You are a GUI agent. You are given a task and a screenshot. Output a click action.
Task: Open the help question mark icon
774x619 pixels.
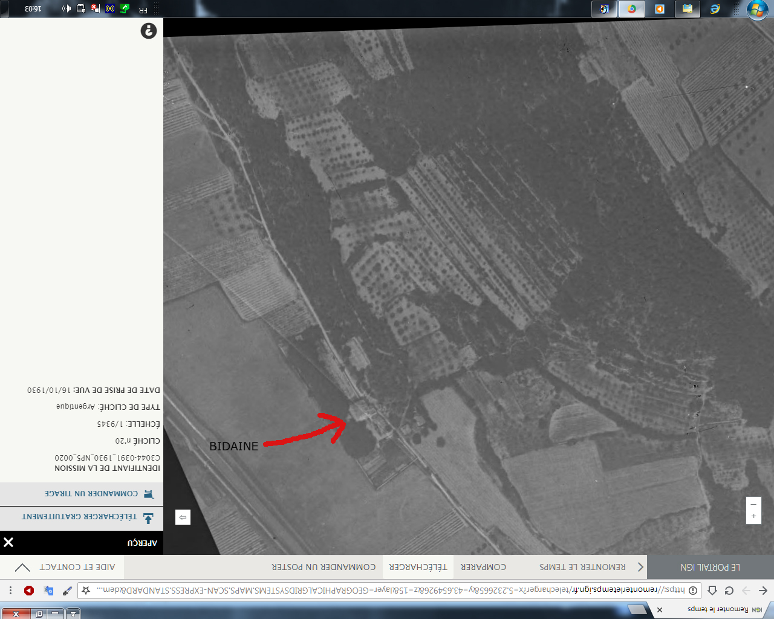click(x=149, y=31)
